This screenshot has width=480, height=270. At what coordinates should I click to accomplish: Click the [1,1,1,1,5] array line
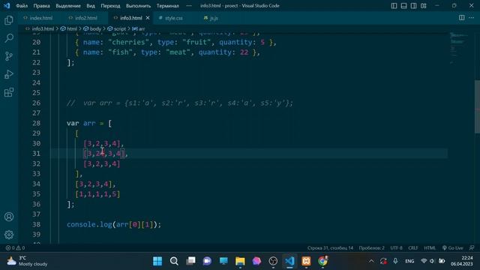click(97, 194)
